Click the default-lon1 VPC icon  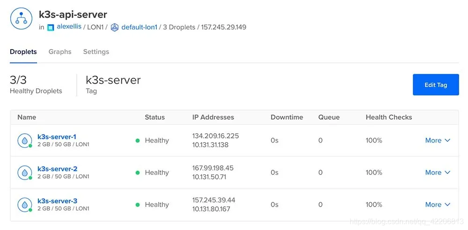pyautogui.click(x=115, y=28)
